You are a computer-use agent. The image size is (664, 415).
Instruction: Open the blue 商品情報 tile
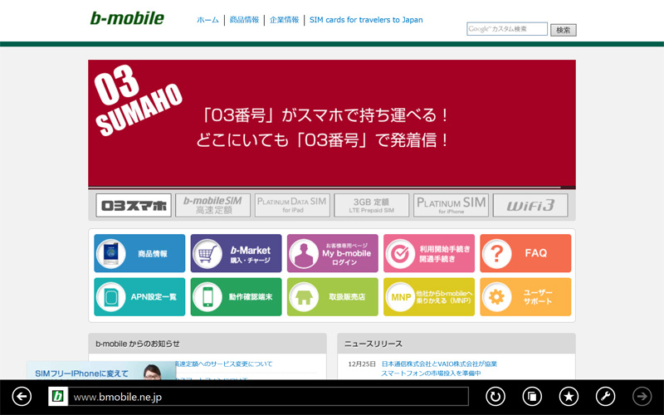click(x=139, y=253)
